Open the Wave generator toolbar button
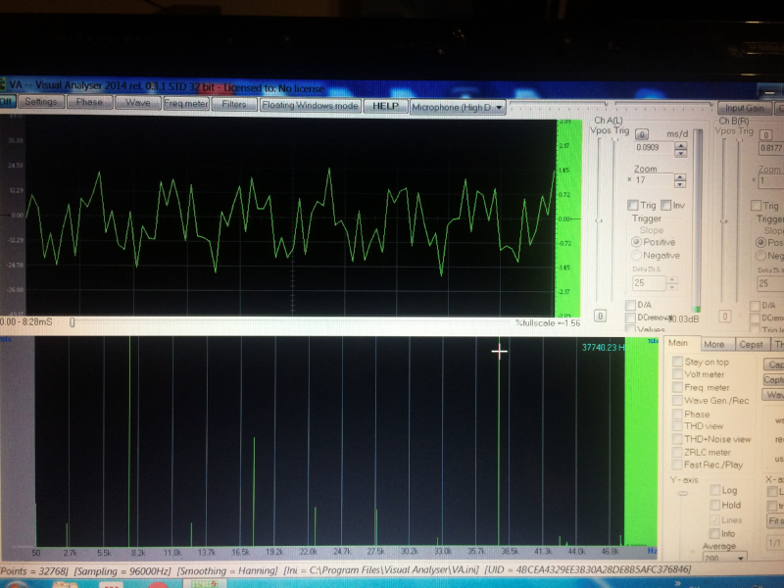 coord(137,102)
